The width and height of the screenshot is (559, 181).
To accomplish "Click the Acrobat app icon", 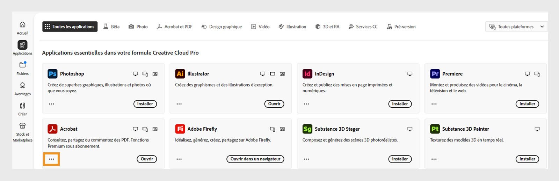I will click(52, 129).
